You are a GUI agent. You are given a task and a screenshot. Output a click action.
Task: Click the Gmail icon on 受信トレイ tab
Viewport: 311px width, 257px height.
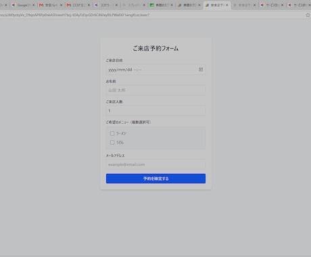pos(41,5)
